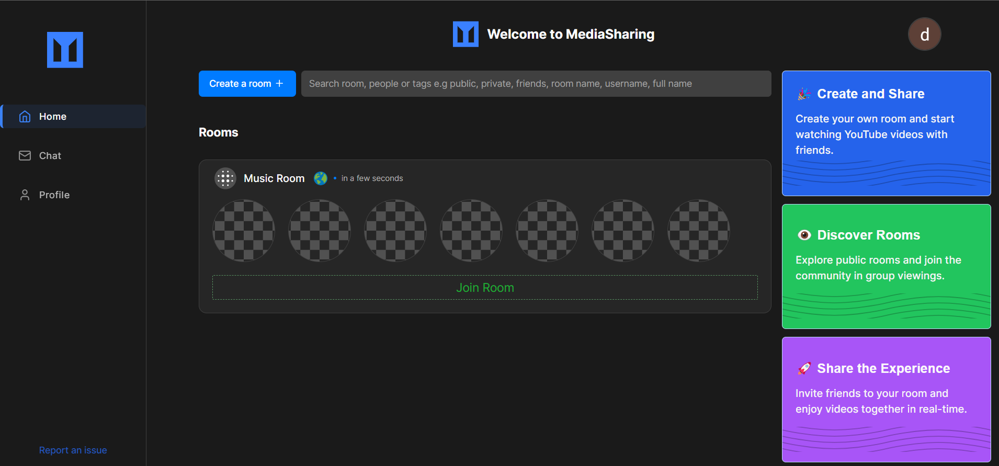Click the 'Explore public rooms' description text
This screenshot has height=466, width=999.
(878, 268)
